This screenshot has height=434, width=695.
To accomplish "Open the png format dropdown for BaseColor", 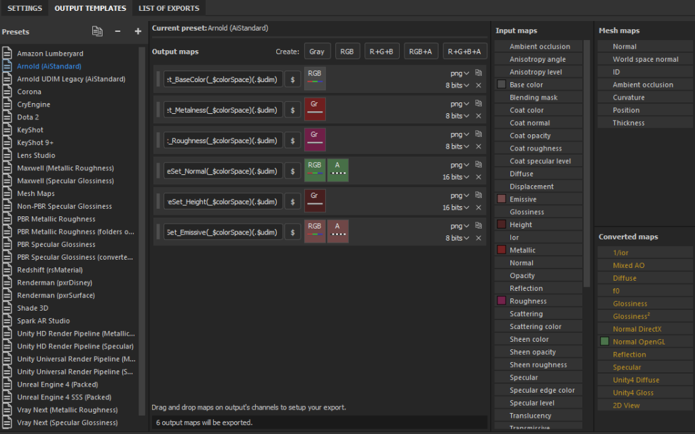I will (x=460, y=73).
